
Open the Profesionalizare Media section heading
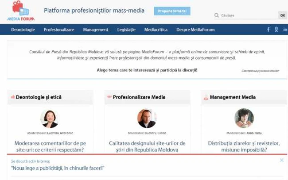139,97
